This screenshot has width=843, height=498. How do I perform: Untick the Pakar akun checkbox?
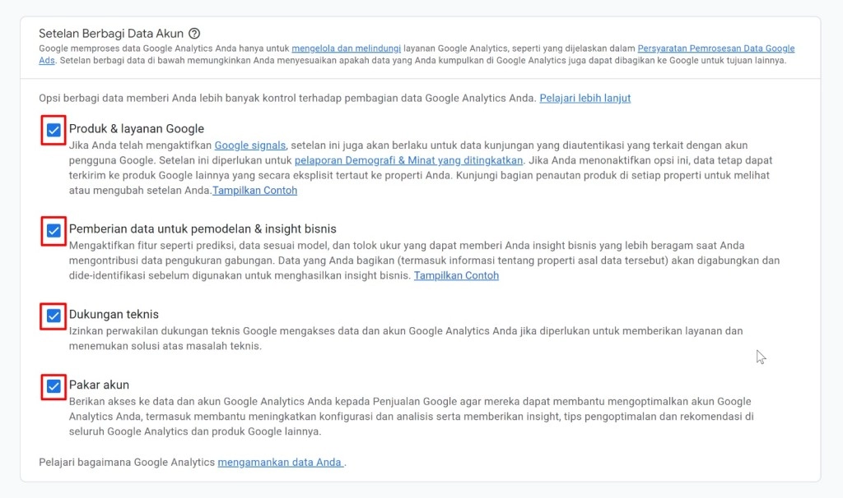(54, 386)
